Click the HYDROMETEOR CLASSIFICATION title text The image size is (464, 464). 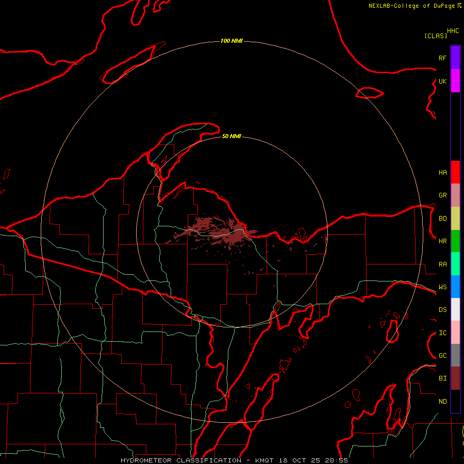pyautogui.click(x=181, y=460)
